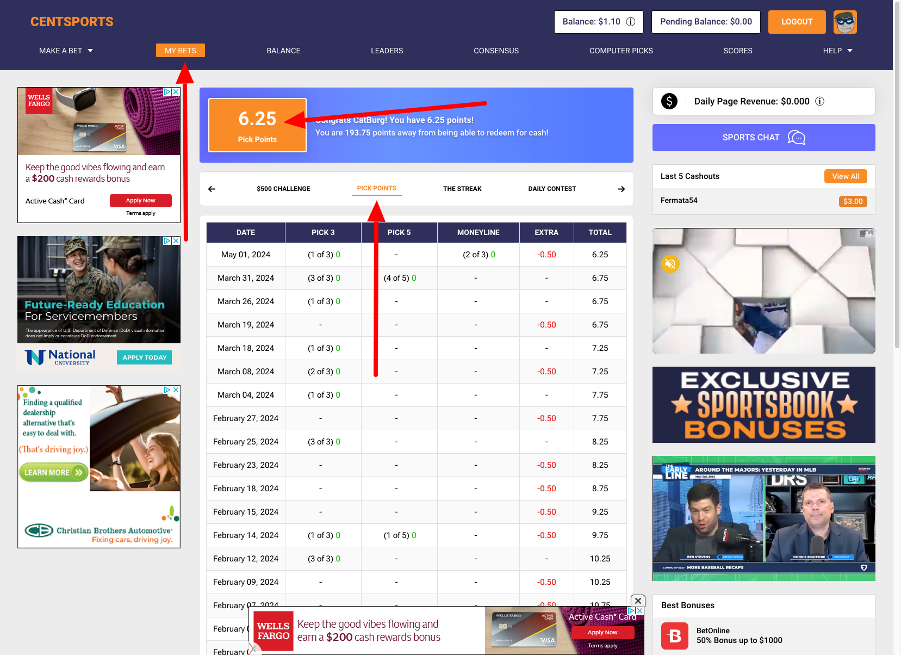Click the Balance info icon
Screen dimensions: 901x655
point(631,22)
